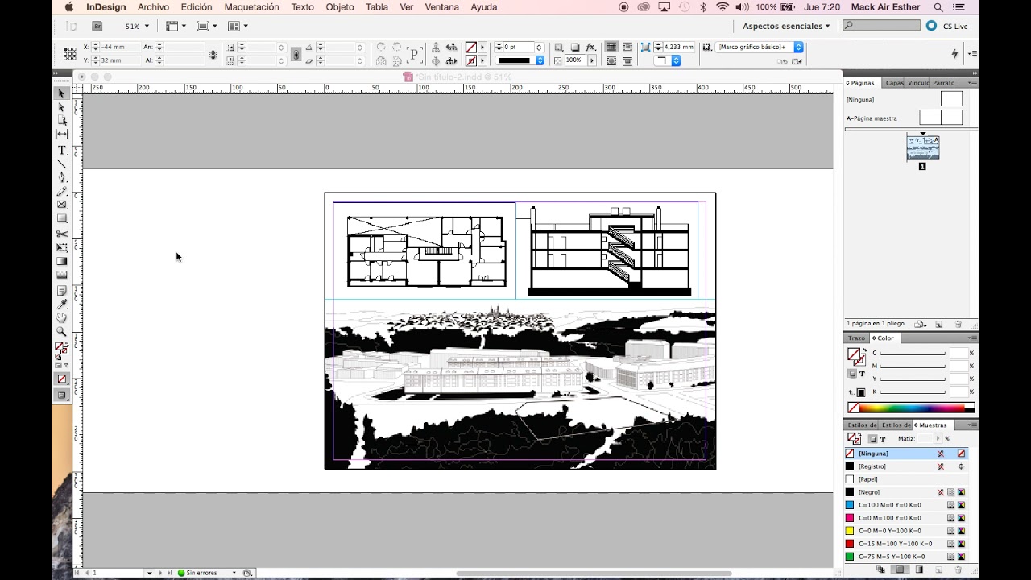Select the Gap tool
1031x580 pixels.
coord(61,134)
